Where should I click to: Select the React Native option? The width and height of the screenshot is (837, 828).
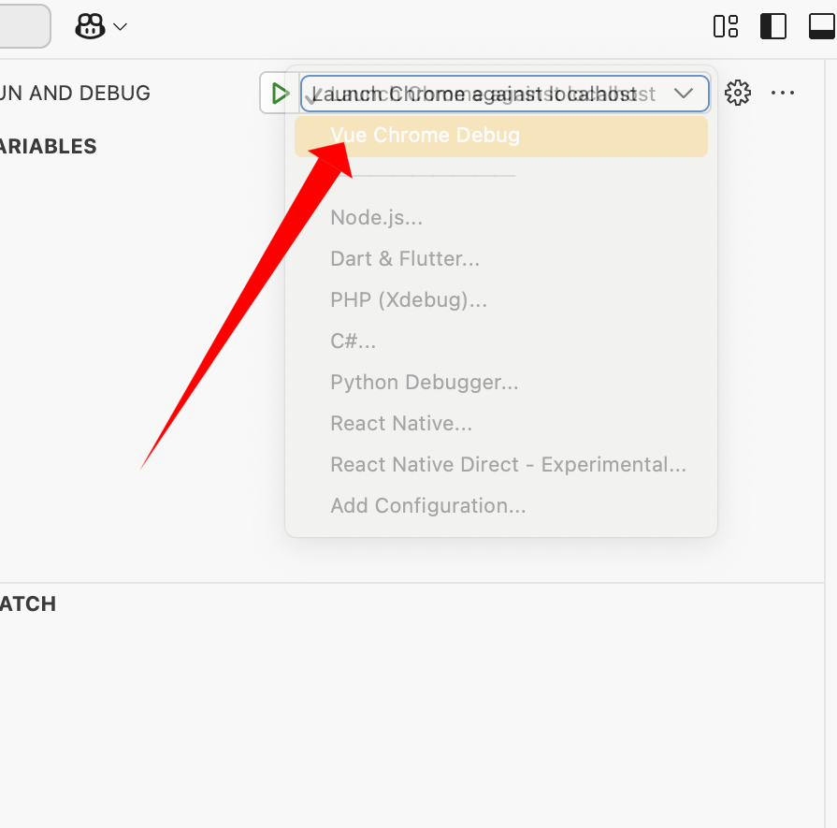click(x=401, y=423)
